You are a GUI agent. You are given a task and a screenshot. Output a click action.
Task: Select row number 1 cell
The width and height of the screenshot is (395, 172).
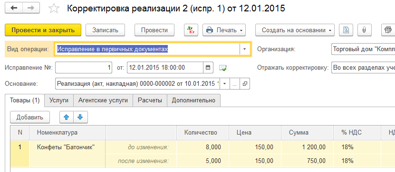(x=20, y=154)
